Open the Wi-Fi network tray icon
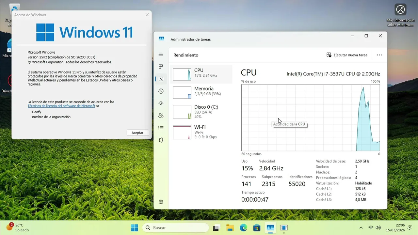Viewport: 418px width, 235px height. tap(371, 228)
